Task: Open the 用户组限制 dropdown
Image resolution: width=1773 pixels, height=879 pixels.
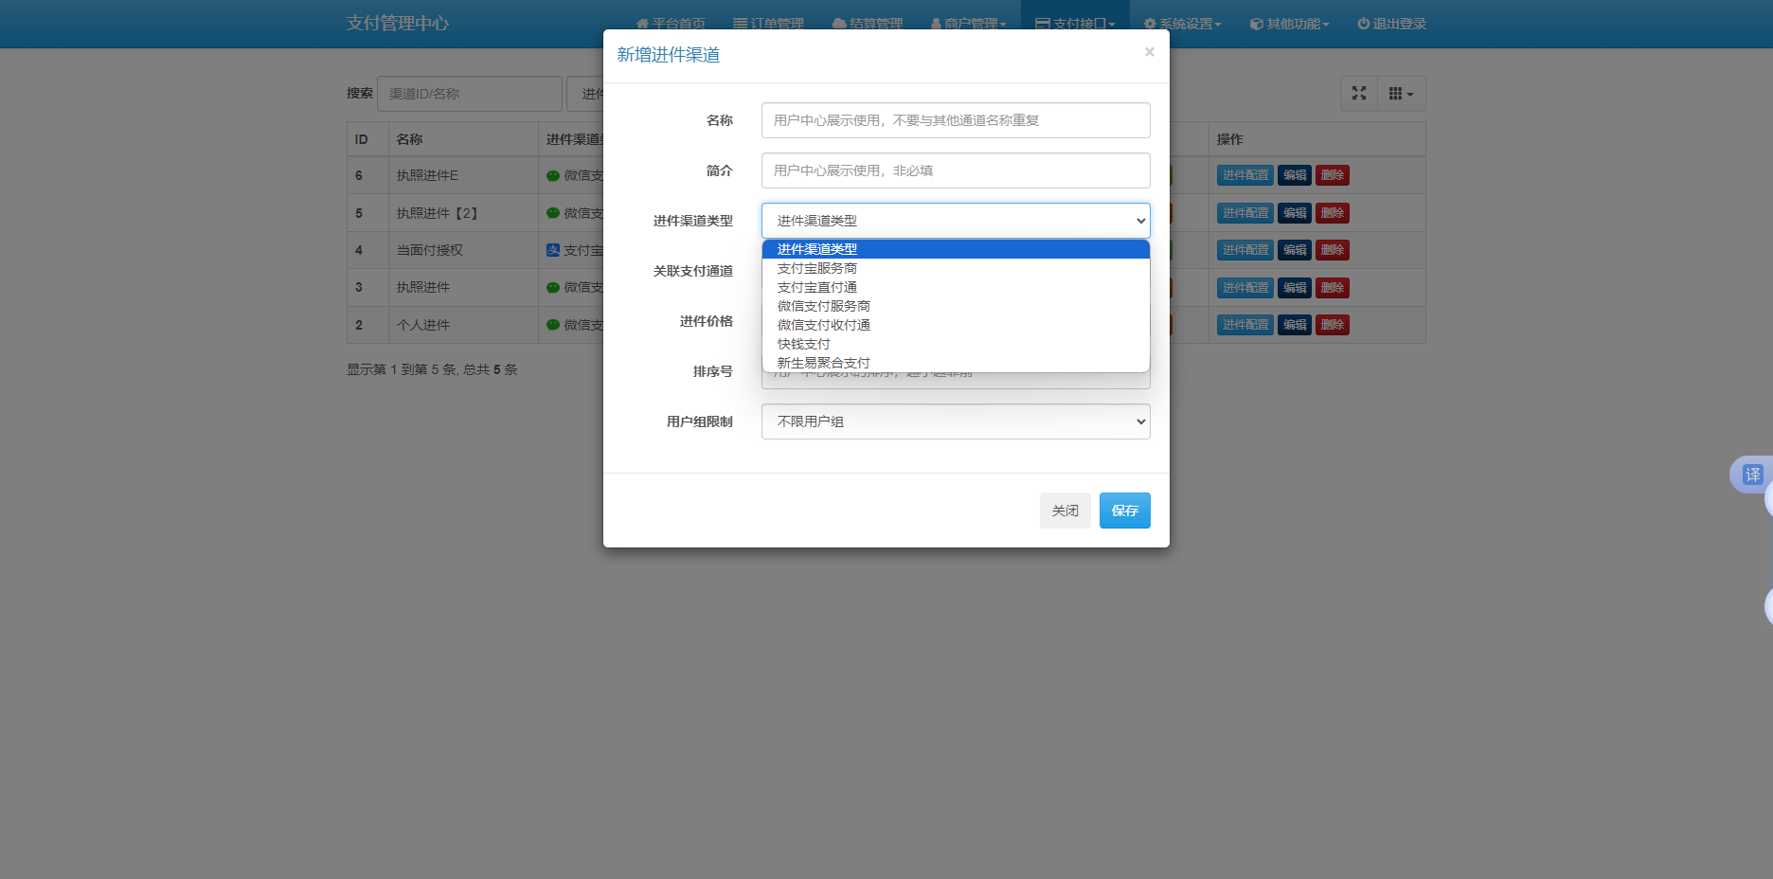Action: pyautogui.click(x=956, y=422)
